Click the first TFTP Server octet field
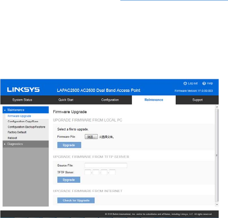Screen dimensions: 228x218 coord(88,172)
